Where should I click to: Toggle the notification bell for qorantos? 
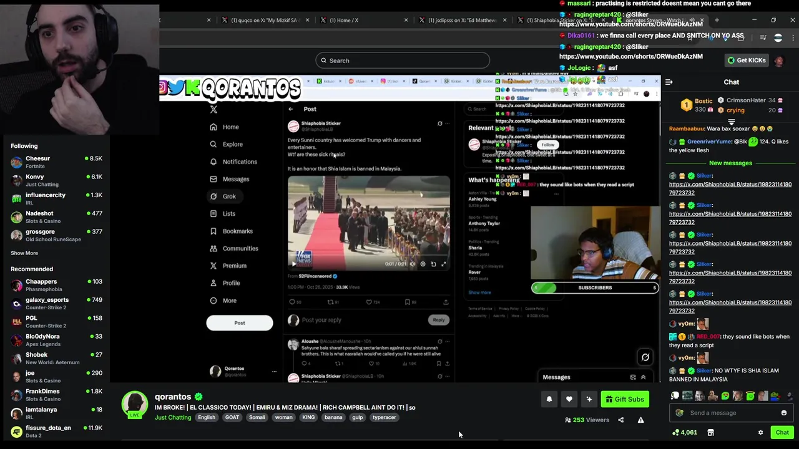[x=549, y=399]
